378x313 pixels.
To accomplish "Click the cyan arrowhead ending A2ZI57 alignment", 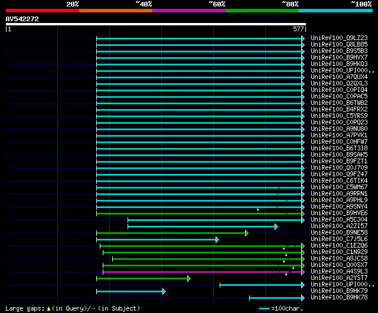I will point(276,226).
